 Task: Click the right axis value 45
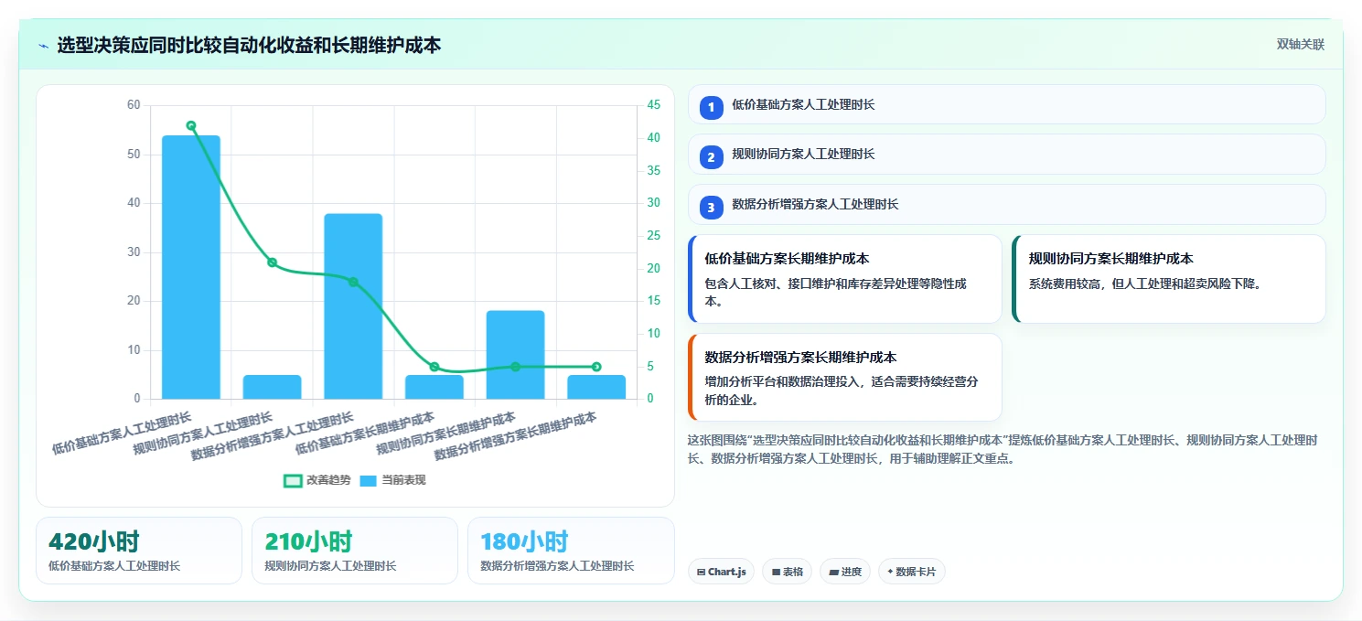click(654, 105)
